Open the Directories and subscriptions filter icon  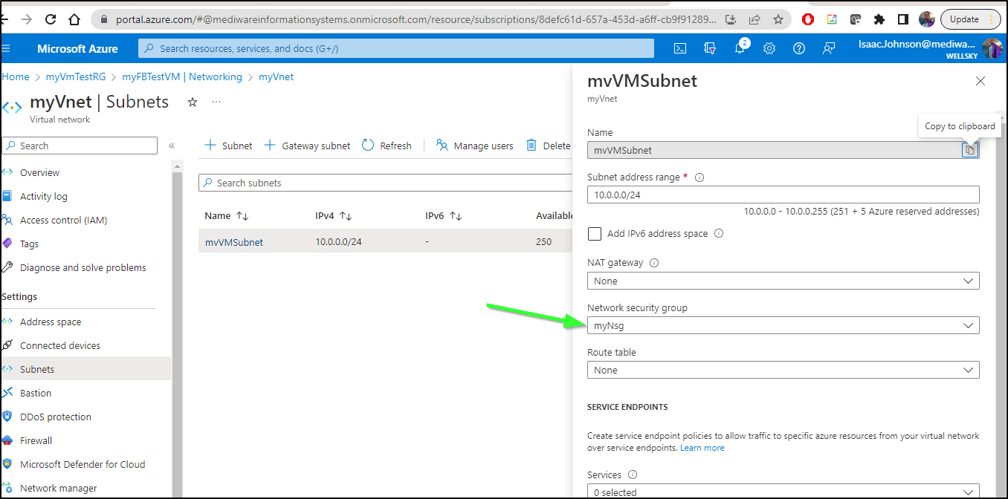[710, 48]
